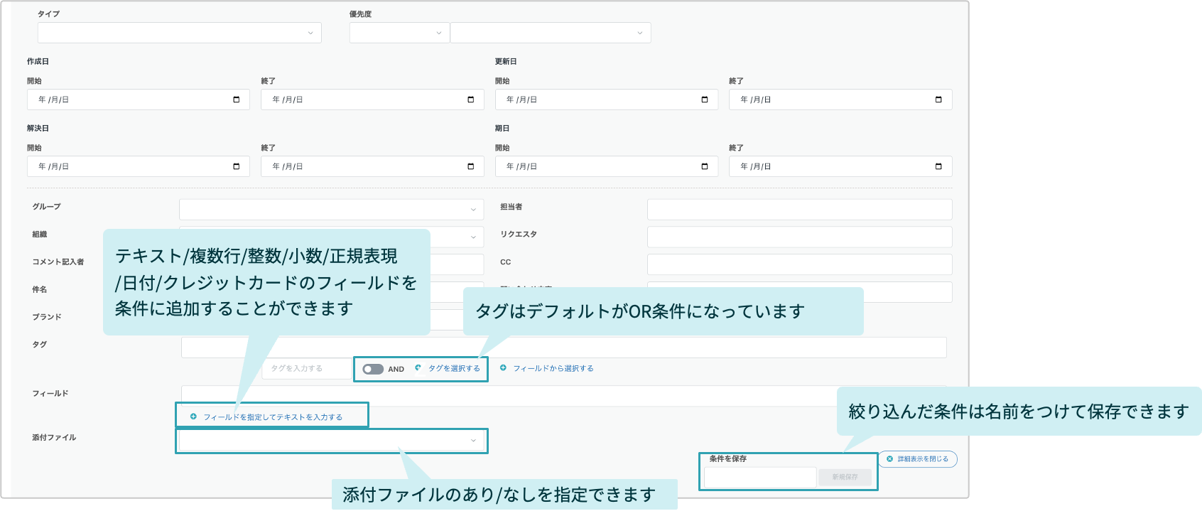Open calendar picker for 解決日 開始 date
The image size is (1202, 516).
pos(237,166)
